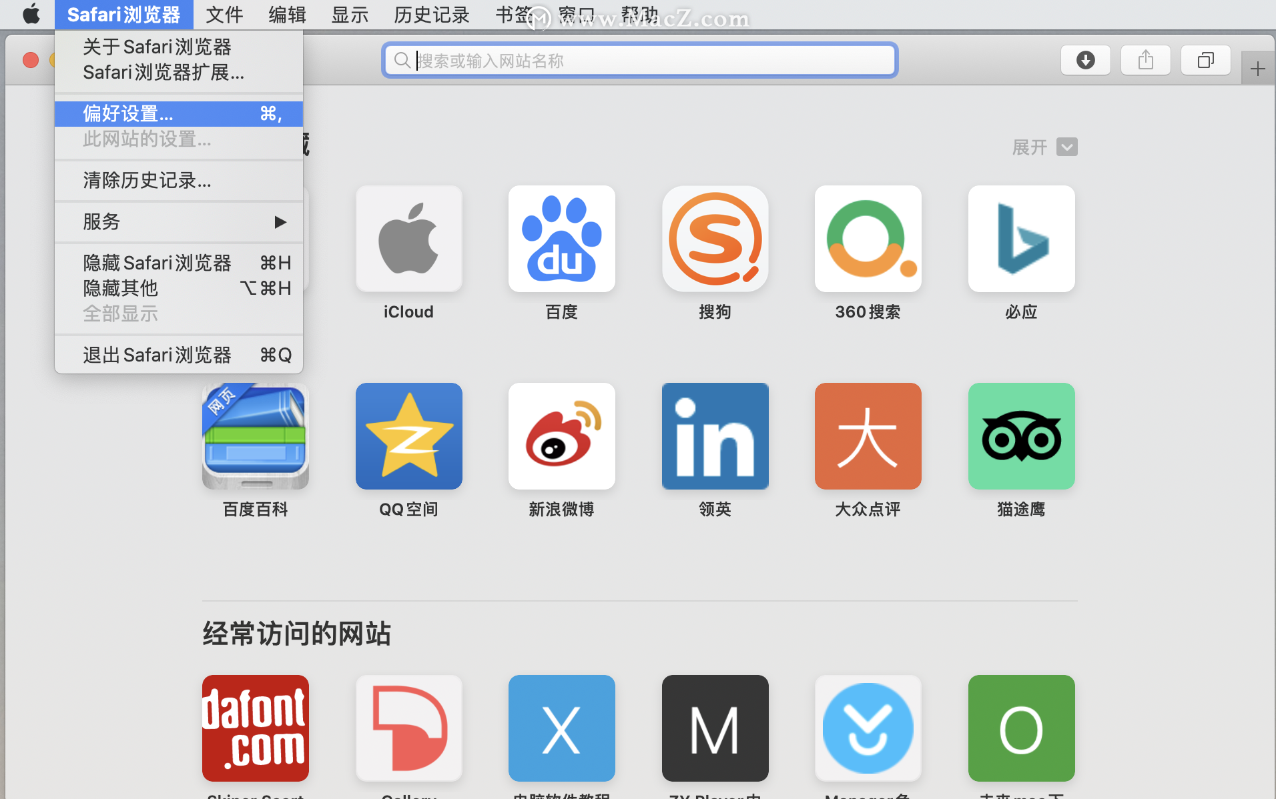Open the dafont.com frequently visited site
Image resolution: width=1276 pixels, height=799 pixels.
256,728
